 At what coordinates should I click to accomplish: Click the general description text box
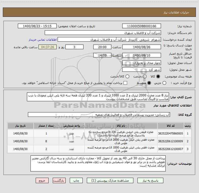click(98, 97)
